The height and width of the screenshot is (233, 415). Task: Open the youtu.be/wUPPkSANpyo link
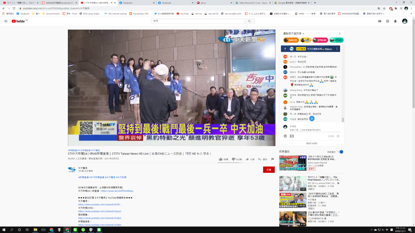[x=117, y=191]
